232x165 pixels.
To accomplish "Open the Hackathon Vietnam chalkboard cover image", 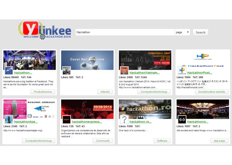I will (x=145, y=60).
